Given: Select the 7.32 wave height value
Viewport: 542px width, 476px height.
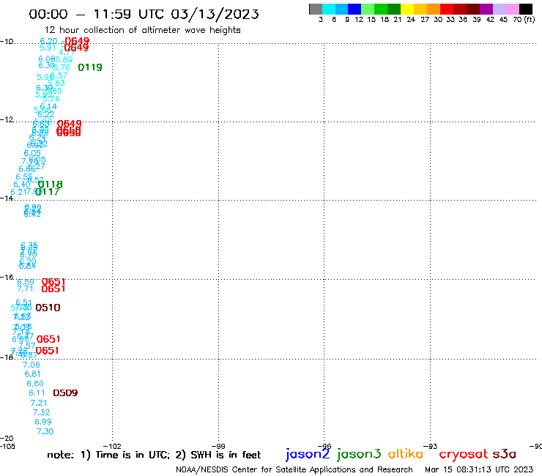Looking at the screenshot, I should point(41,412).
